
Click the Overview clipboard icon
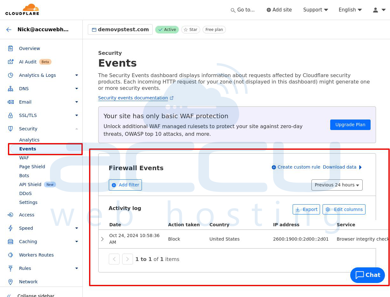pos(10,48)
